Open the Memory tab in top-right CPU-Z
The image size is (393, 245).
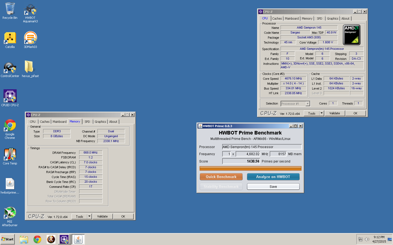click(x=307, y=19)
